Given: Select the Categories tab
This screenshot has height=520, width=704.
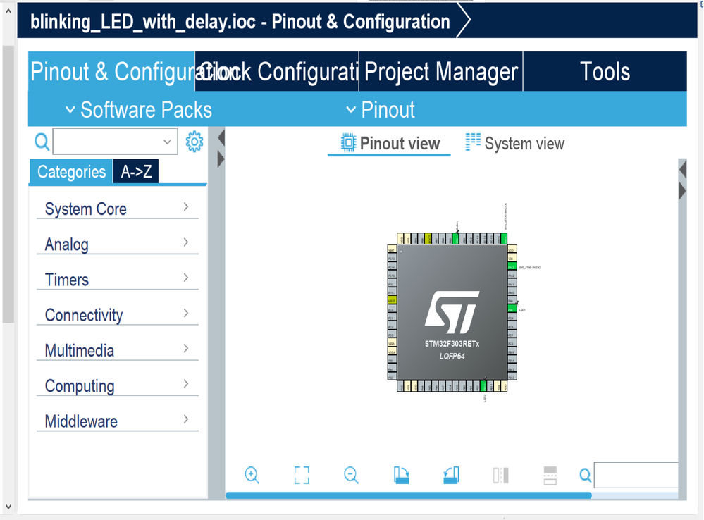Looking at the screenshot, I should 71,171.
